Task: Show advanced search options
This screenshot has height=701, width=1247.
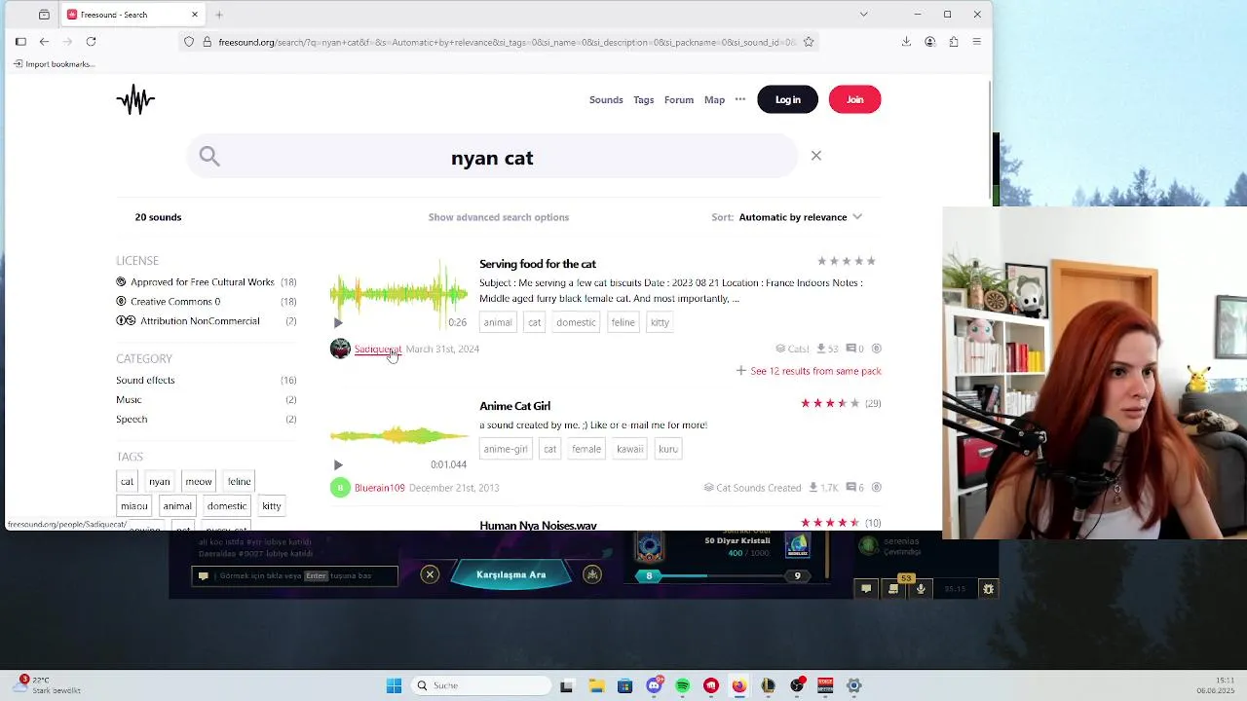Action: coord(499,217)
